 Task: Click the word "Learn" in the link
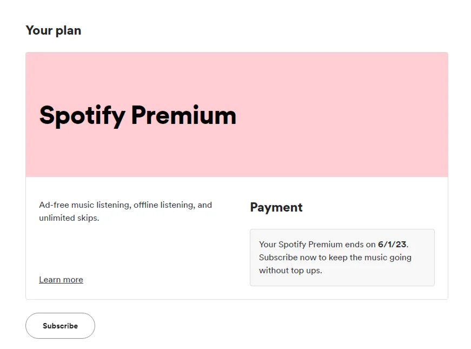click(50, 280)
